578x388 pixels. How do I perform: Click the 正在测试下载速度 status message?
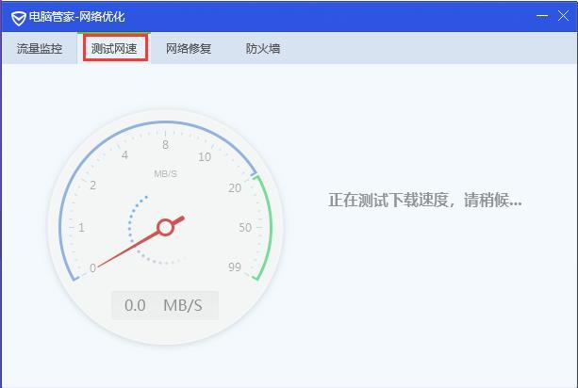point(424,201)
